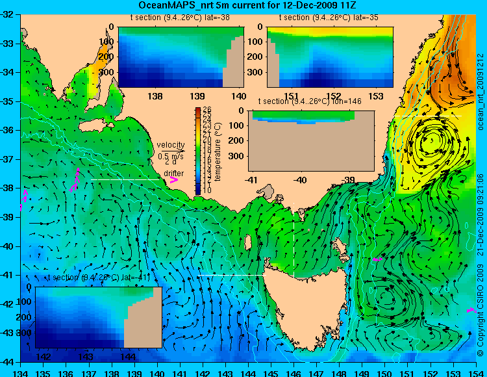Click the 134 longitude axis label
Viewport: 487px width, 377px height.
point(21,373)
